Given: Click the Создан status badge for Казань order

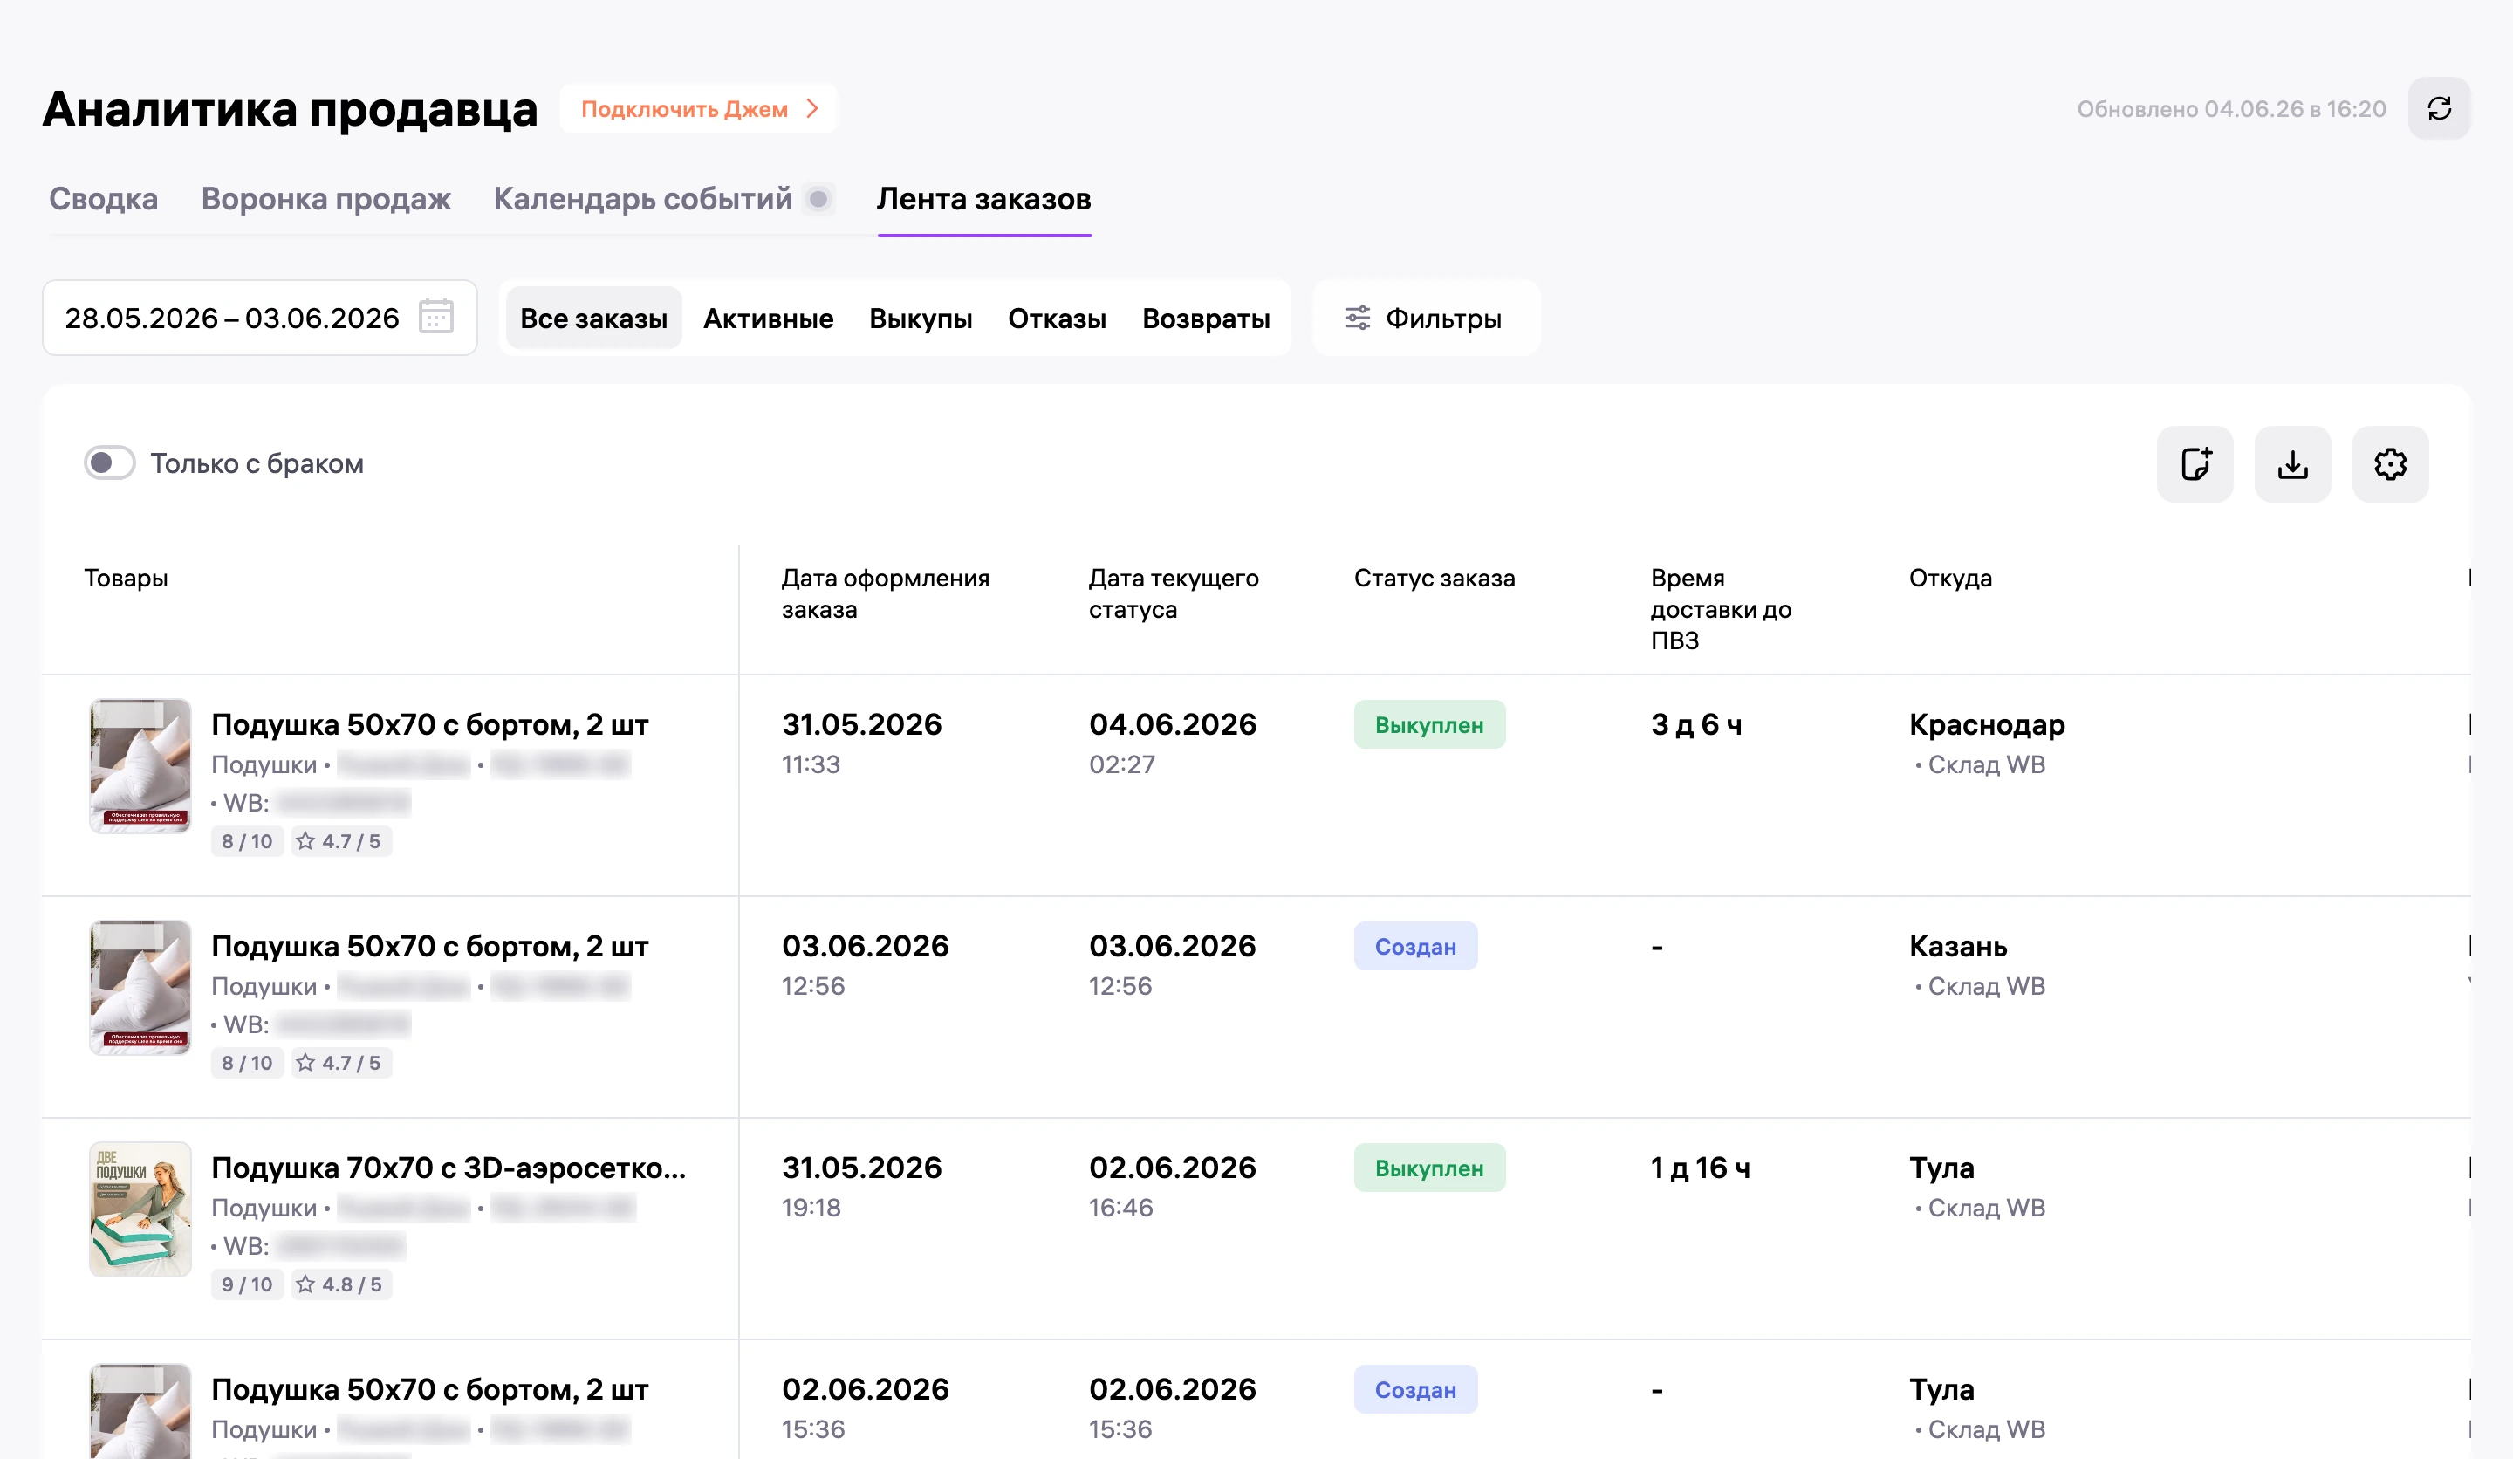Looking at the screenshot, I should click(x=1415, y=947).
